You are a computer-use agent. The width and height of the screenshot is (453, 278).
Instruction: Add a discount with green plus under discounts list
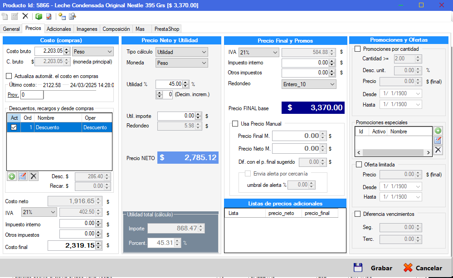pyautogui.click(x=12, y=176)
